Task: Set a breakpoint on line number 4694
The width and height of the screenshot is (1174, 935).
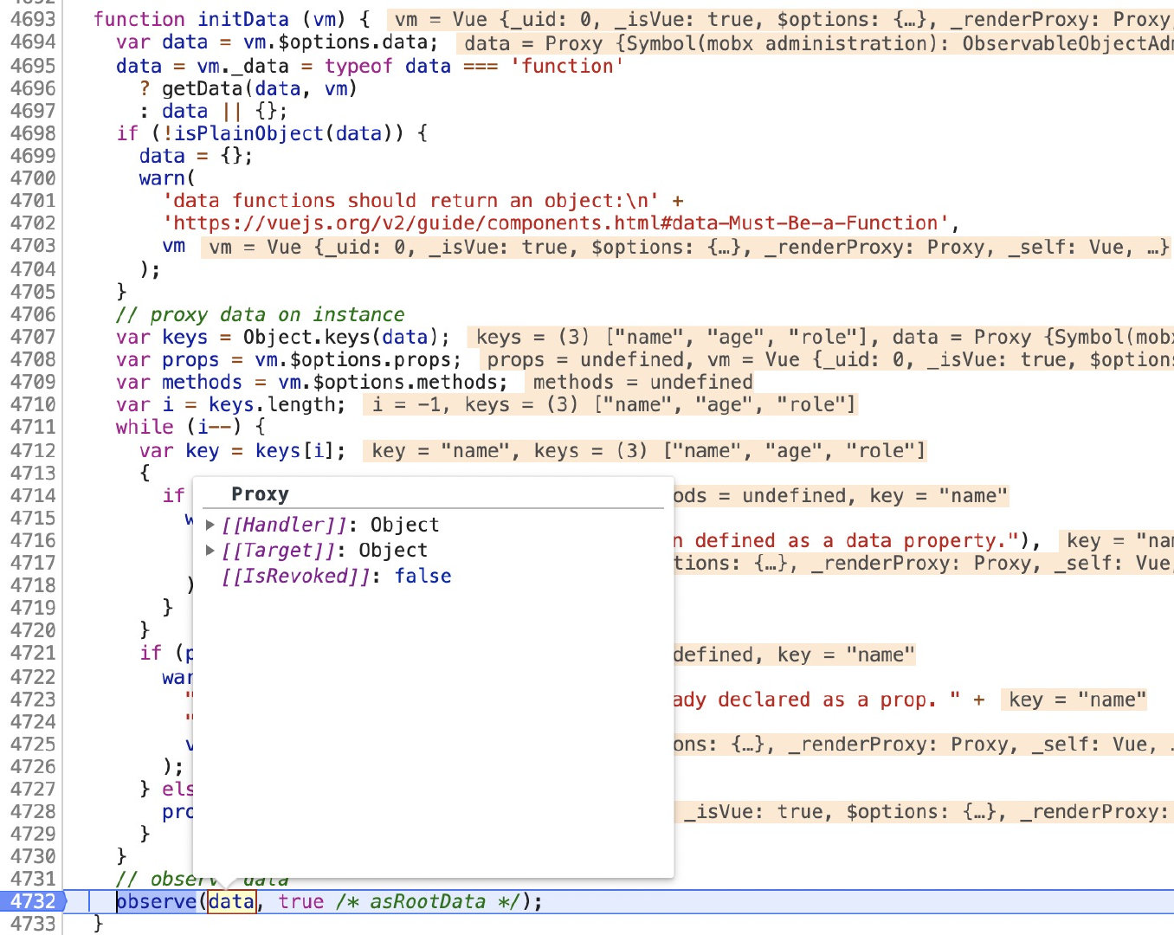Action: click(32, 42)
